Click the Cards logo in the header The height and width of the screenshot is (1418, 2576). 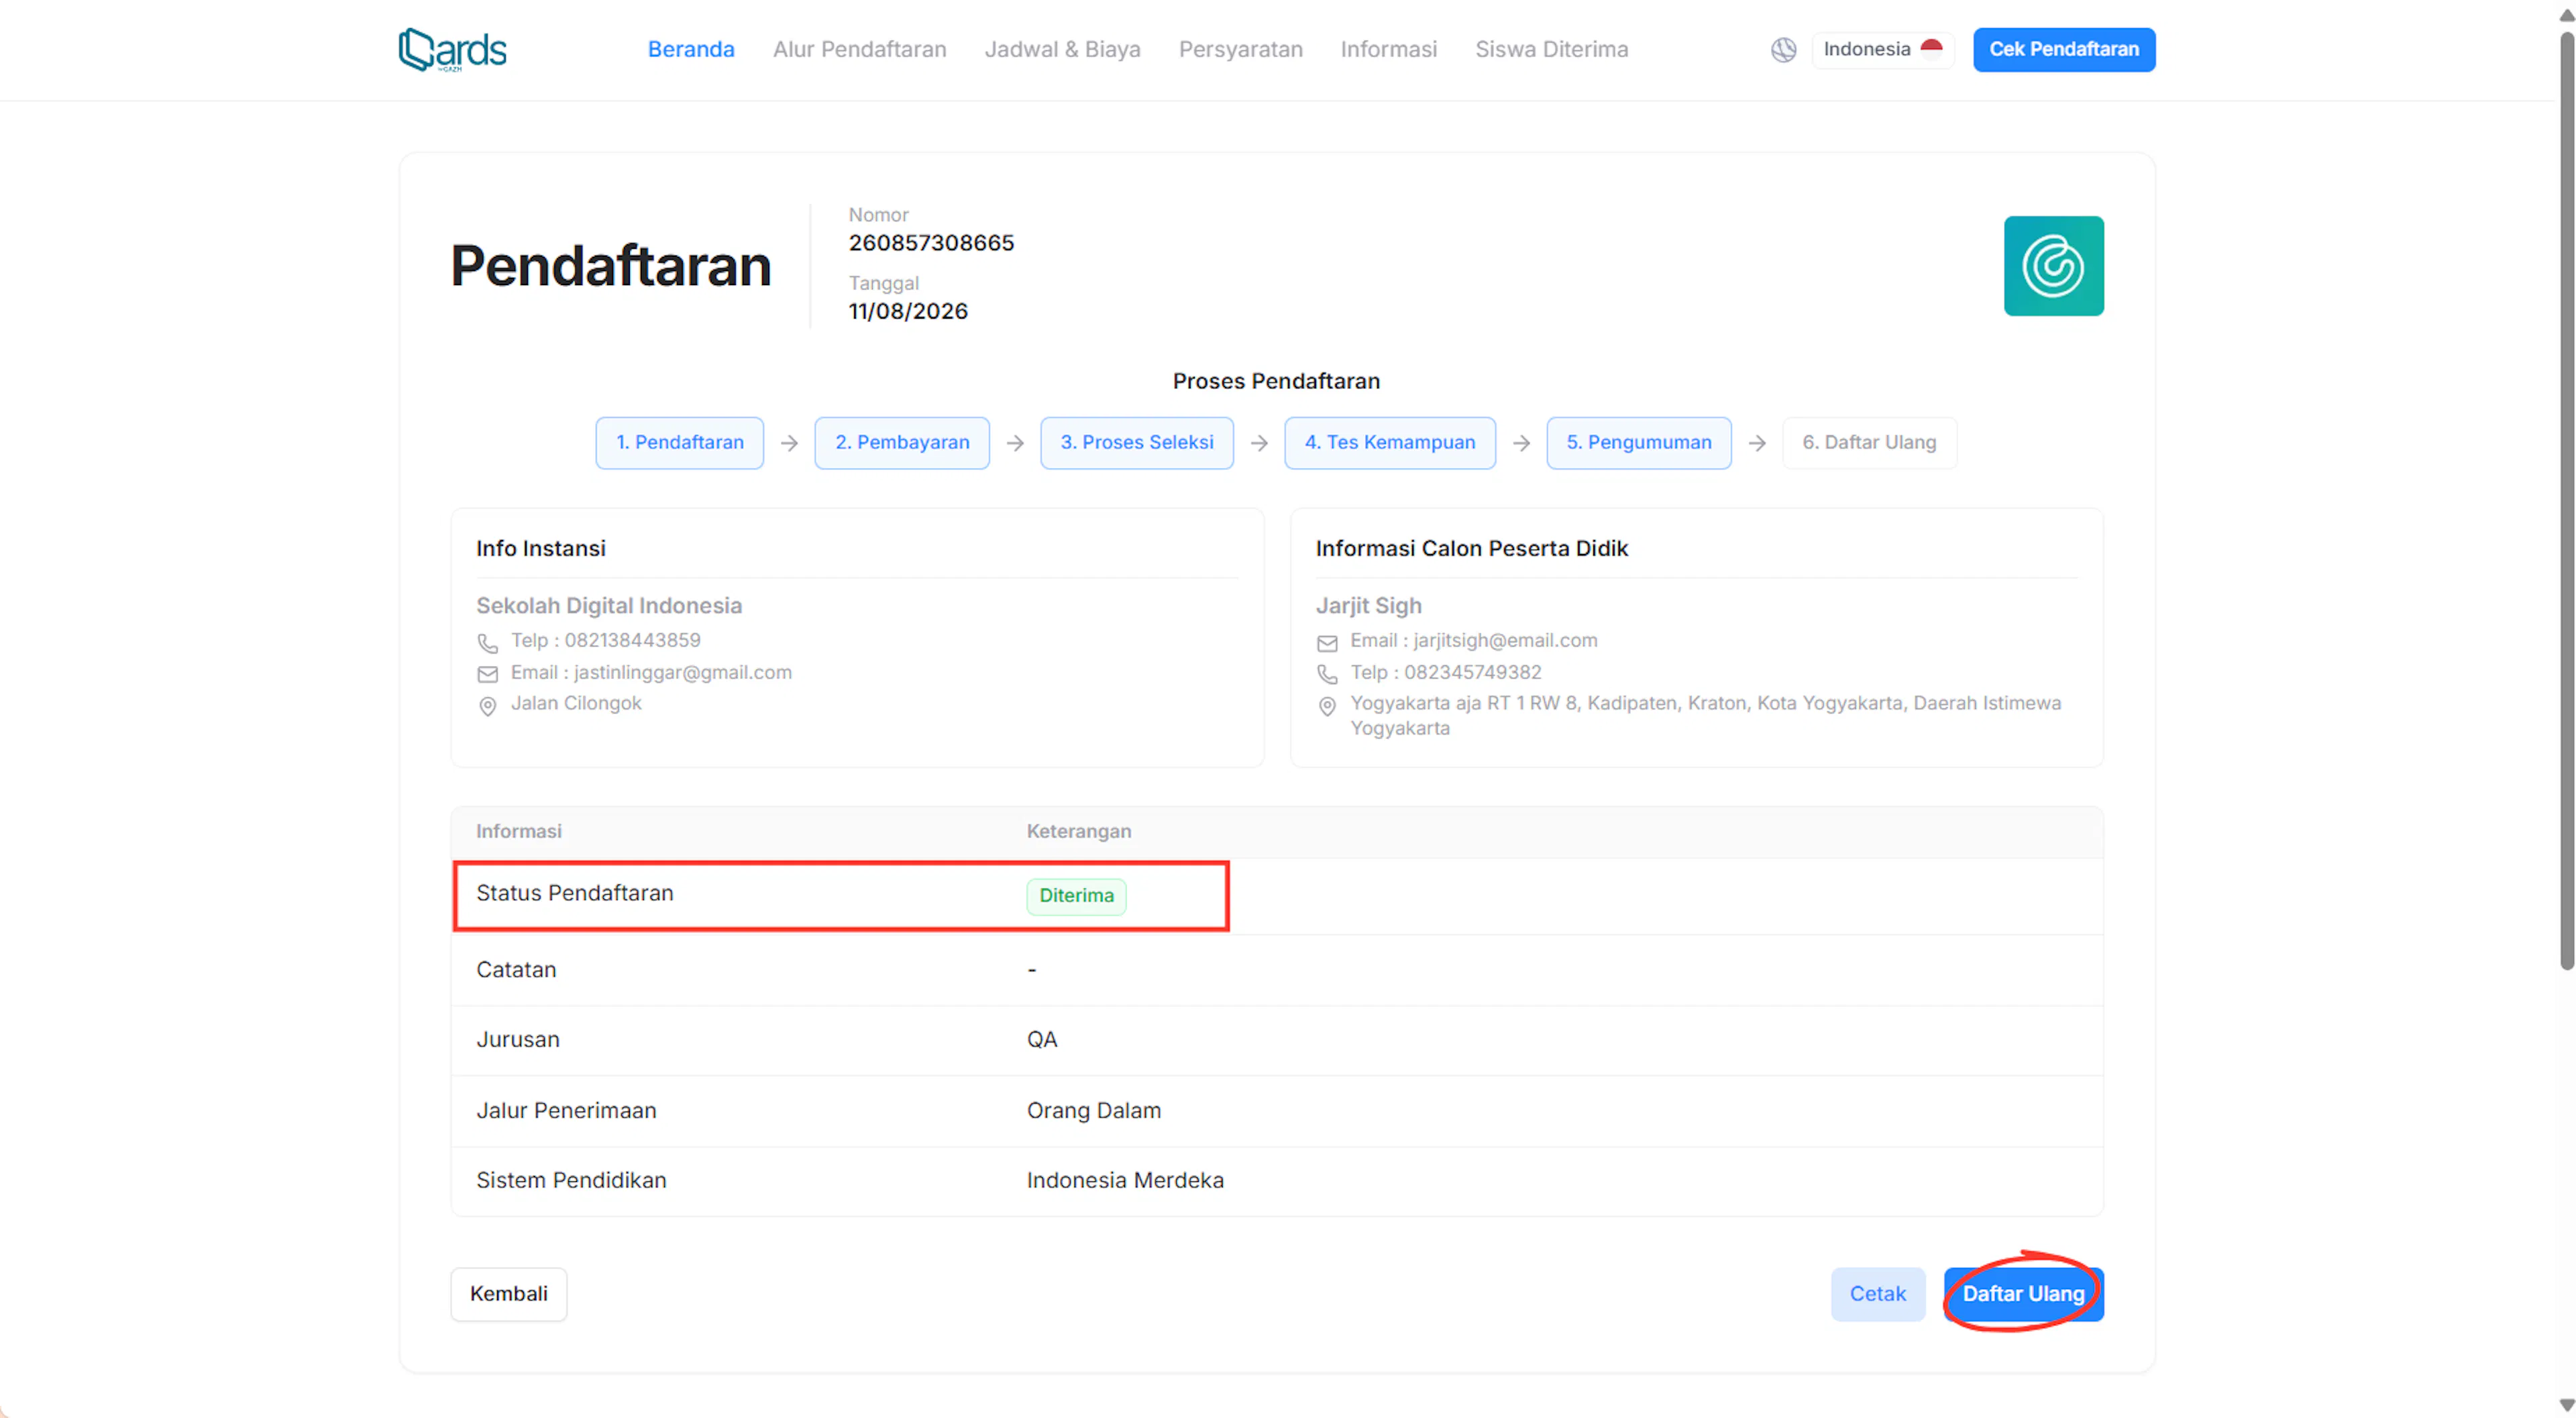click(x=453, y=49)
